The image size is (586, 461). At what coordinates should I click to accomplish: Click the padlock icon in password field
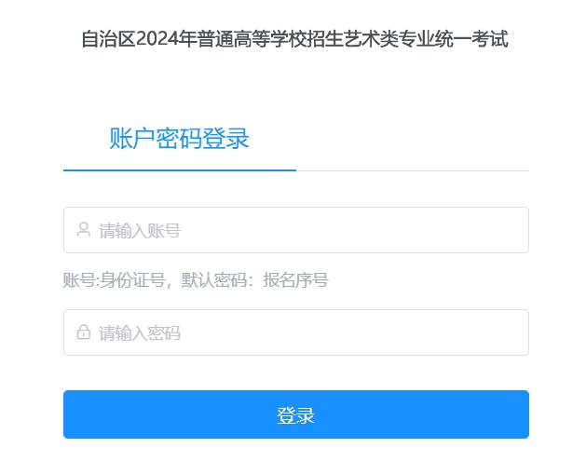(83, 332)
